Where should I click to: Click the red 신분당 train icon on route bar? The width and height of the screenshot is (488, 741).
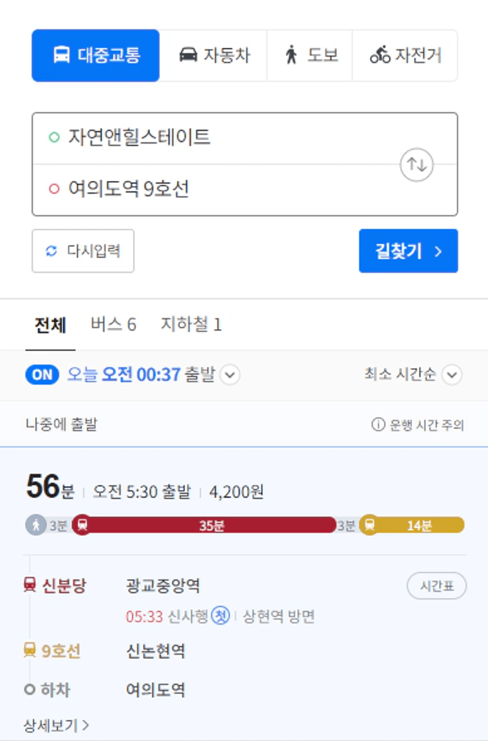pos(83,525)
